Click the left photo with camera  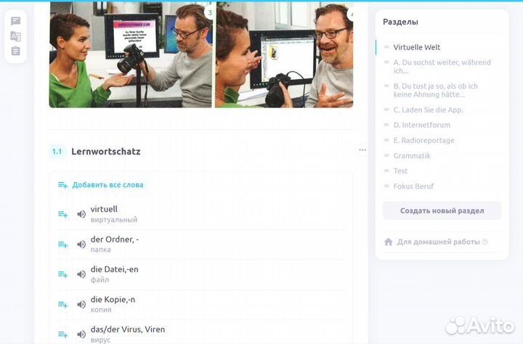(x=131, y=54)
